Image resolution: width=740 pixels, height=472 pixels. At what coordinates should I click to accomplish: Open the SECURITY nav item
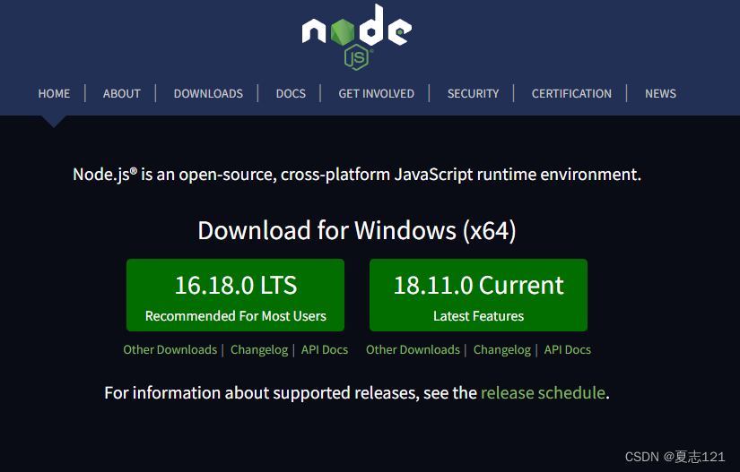tap(473, 94)
